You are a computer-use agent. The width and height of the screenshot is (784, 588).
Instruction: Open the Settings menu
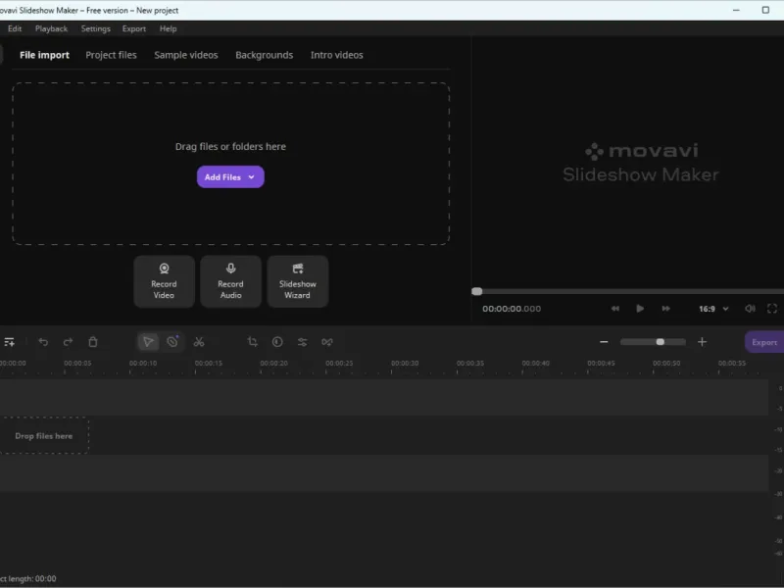[95, 29]
